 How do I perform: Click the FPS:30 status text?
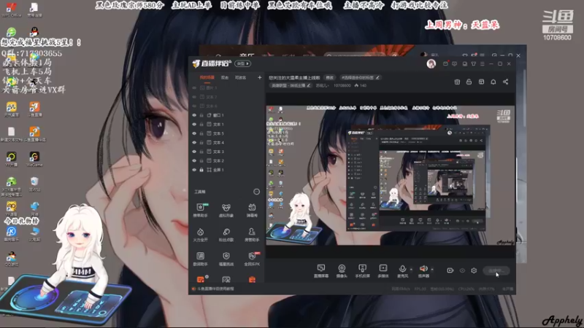[x=420, y=289]
